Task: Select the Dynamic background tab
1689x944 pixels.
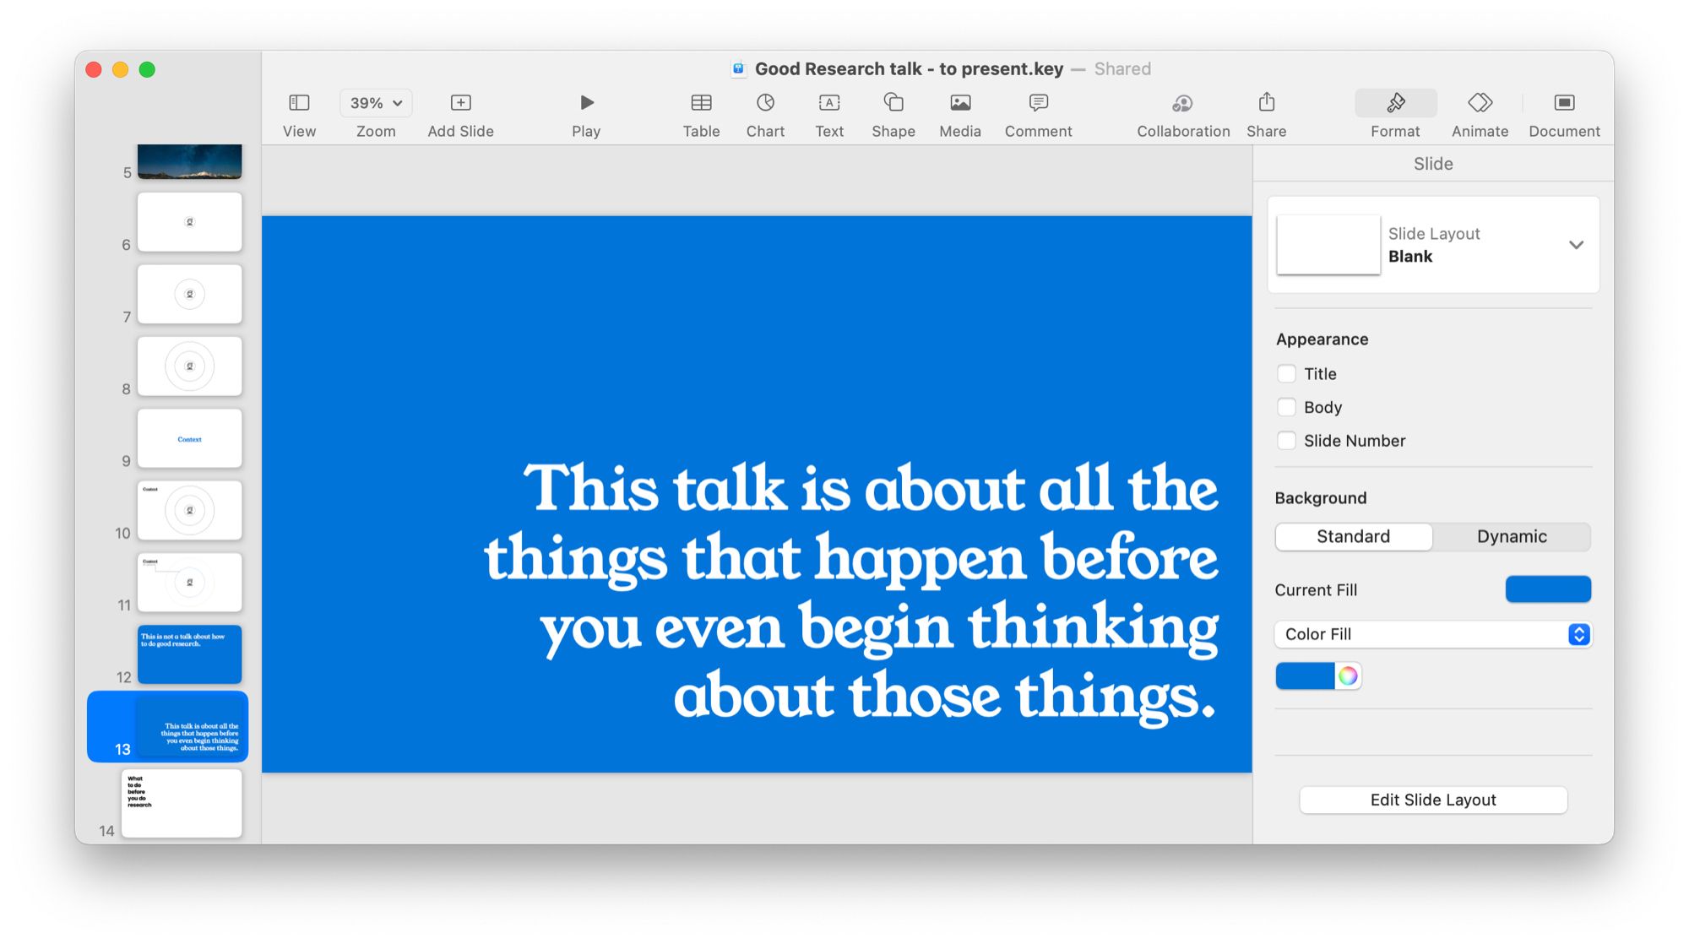Action: pyautogui.click(x=1512, y=536)
